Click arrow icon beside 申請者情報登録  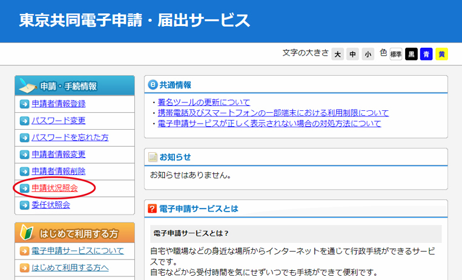24,104
